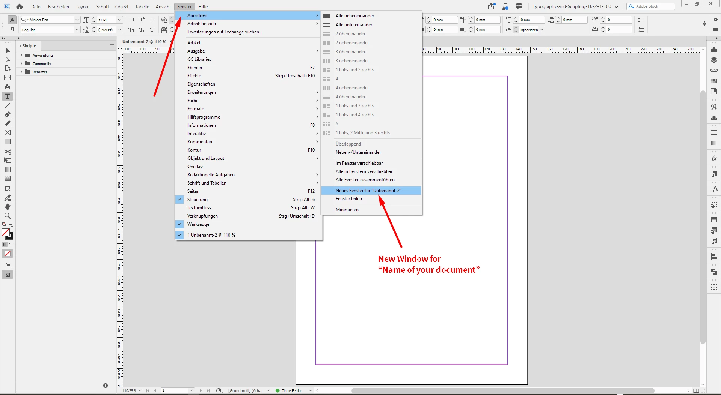Image resolution: width=721 pixels, height=395 pixels.
Task: Open the Schrift menu
Action: [103, 6]
